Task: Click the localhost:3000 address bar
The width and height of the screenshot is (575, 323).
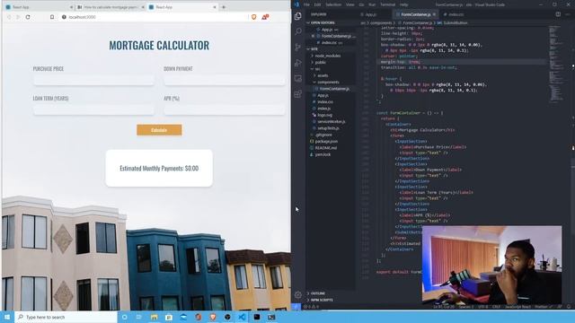Action: [x=154, y=17]
